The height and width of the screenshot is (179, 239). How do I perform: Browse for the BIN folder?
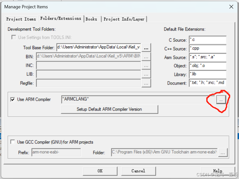click(146, 57)
